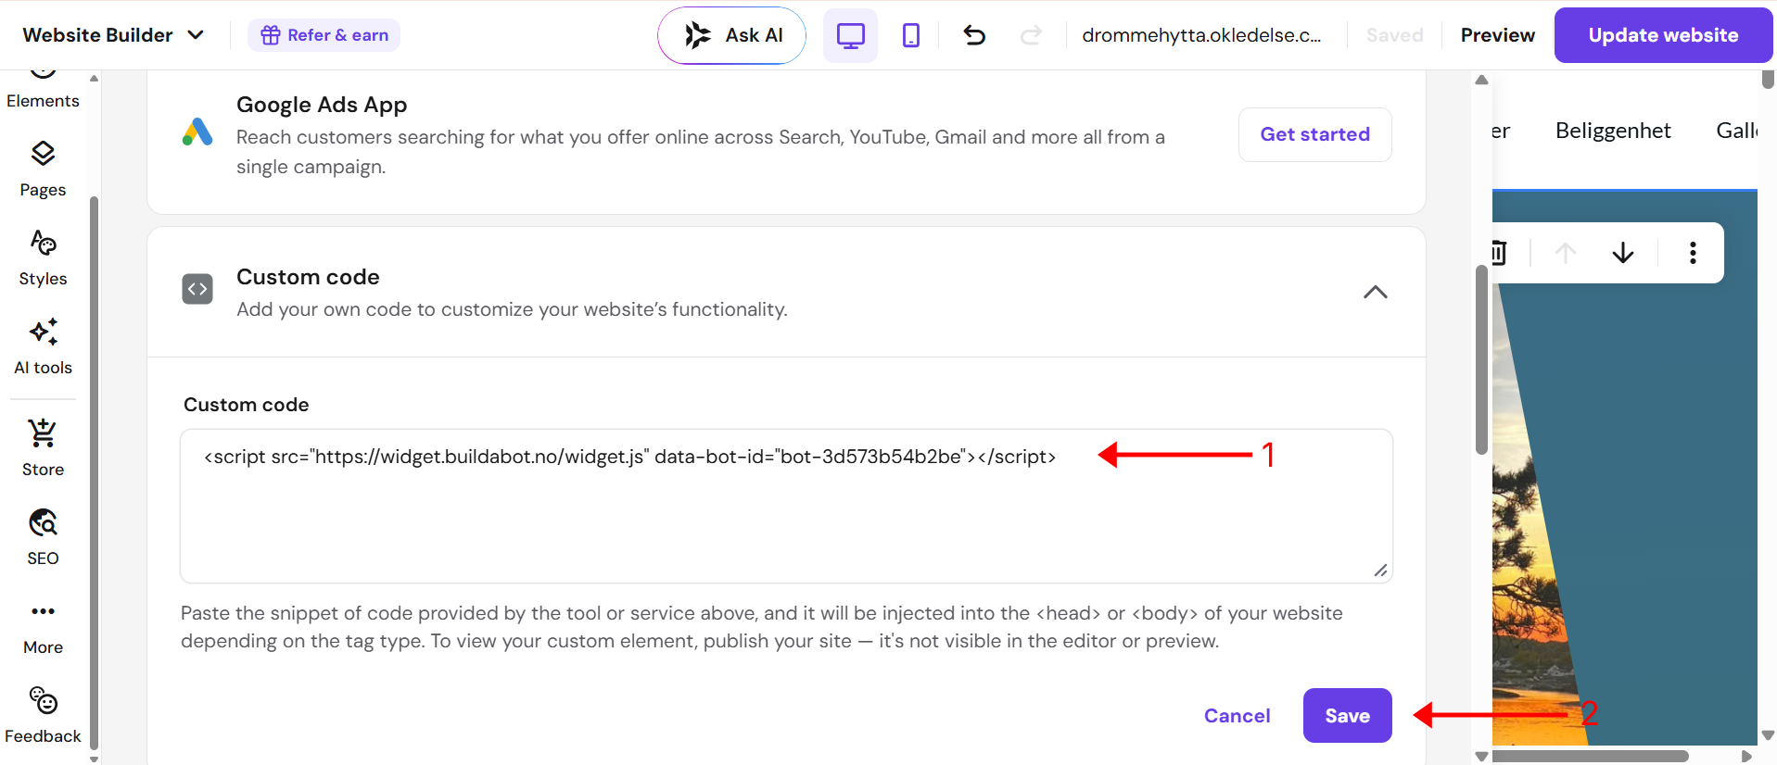1777x765 pixels.
Task: Click the integrations panel vertical scrollbar
Action: pyautogui.click(x=1481, y=359)
